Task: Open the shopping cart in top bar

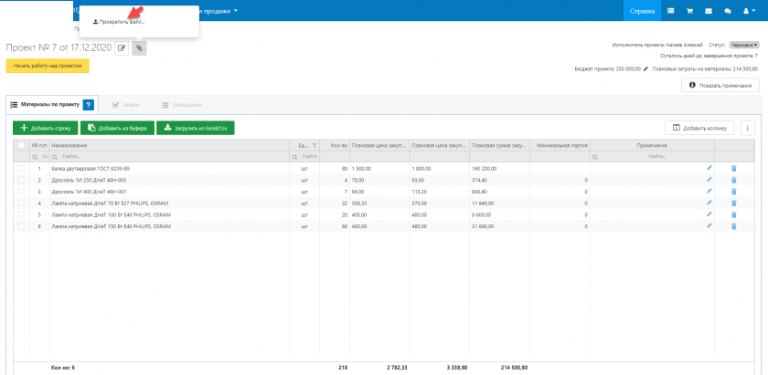Action: pyautogui.click(x=690, y=11)
